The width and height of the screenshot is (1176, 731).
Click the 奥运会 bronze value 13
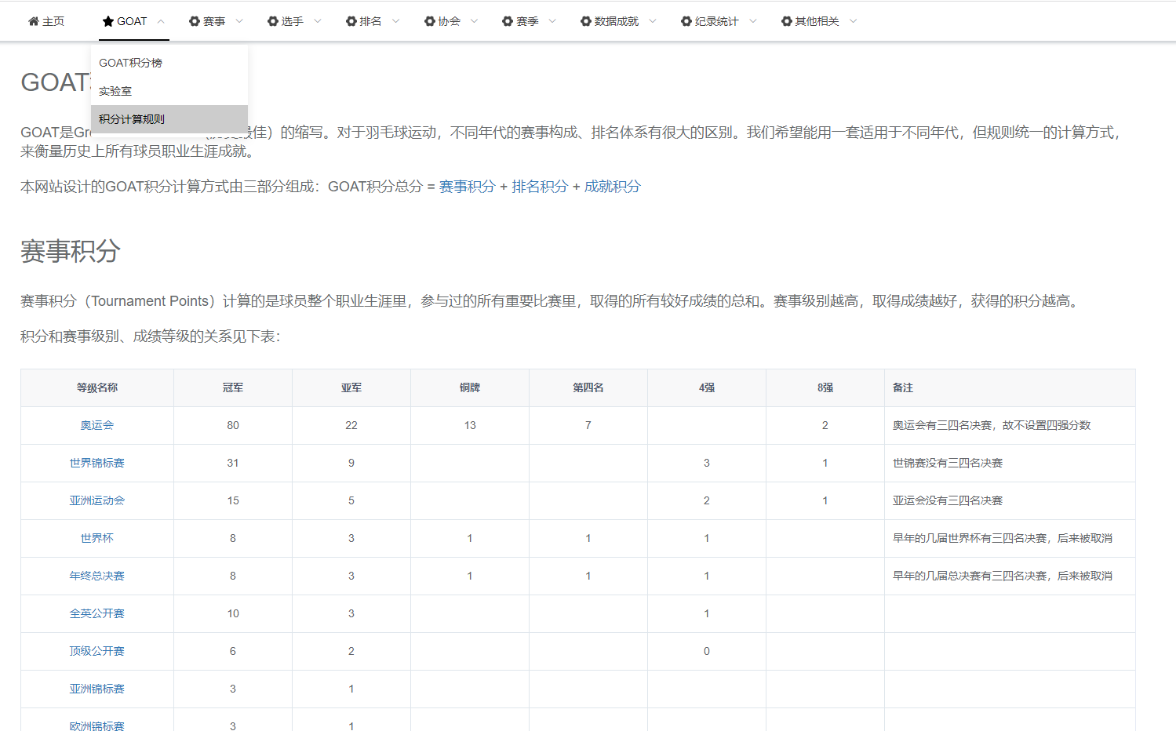tap(470, 425)
